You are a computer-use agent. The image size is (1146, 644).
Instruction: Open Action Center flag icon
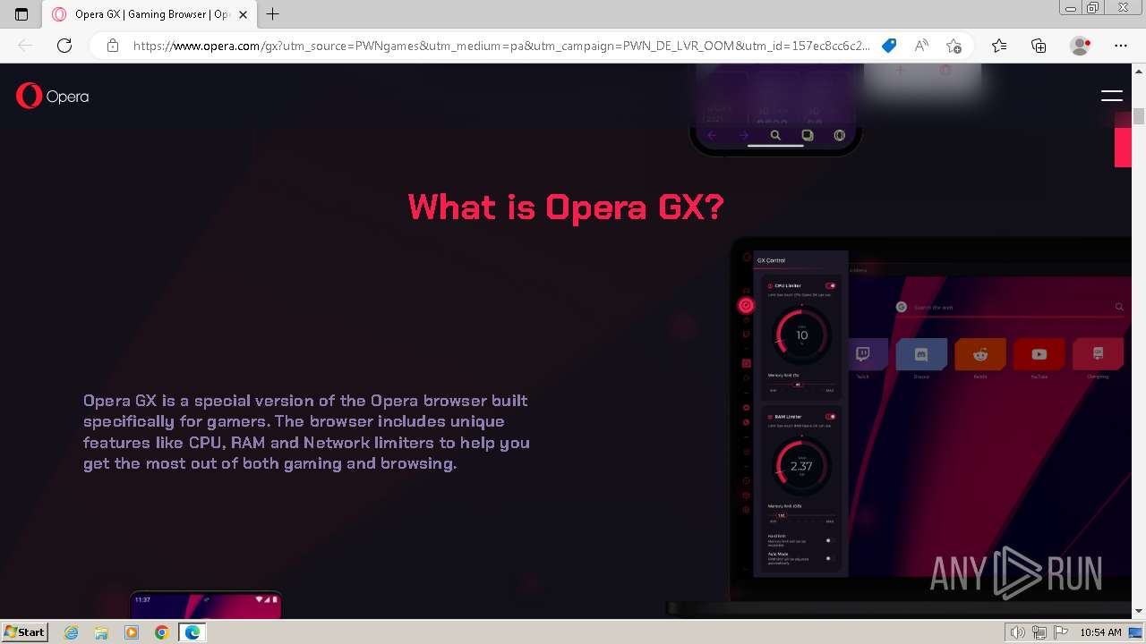tap(1059, 632)
